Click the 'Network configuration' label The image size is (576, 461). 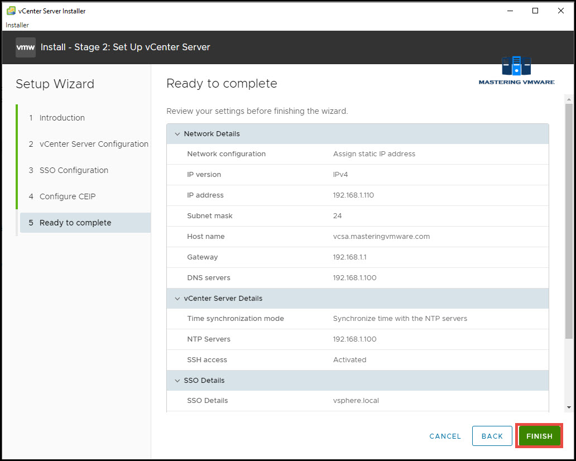(226, 154)
